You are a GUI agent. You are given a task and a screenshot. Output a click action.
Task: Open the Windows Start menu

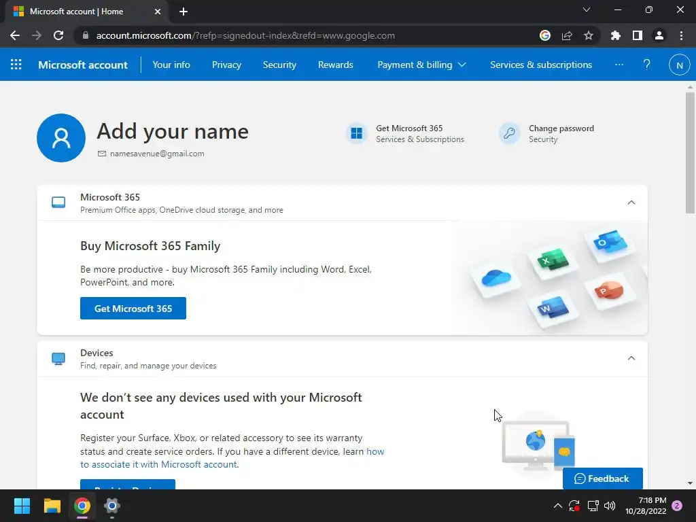[22, 506]
